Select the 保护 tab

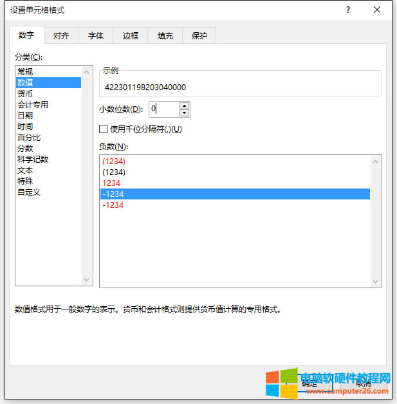pos(199,36)
